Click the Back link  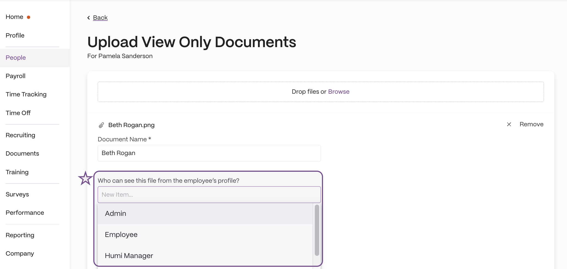click(100, 18)
